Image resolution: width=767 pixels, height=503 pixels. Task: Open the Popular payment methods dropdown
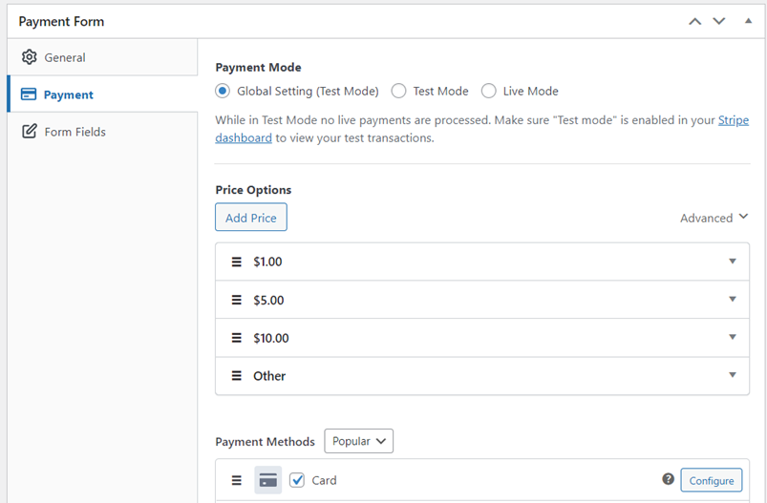(358, 441)
